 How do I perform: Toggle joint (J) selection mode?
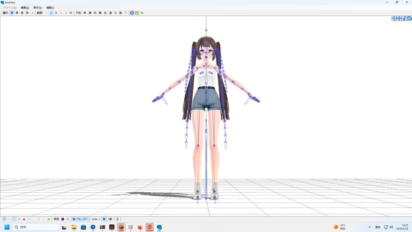pyautogui.click(x=32, y=12)
